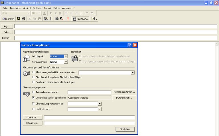Click the An... recipient button
The image size is (219, 136).
(7, 26)
